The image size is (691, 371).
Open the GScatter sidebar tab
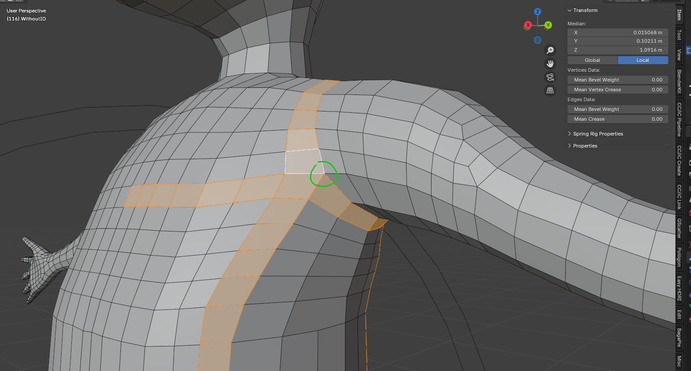click(x=679, y=228)
